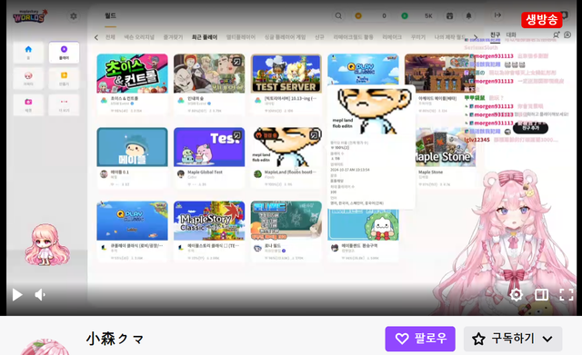Click username lglv12345 in chat
582x355 pixels.
[x=477, y=140]
